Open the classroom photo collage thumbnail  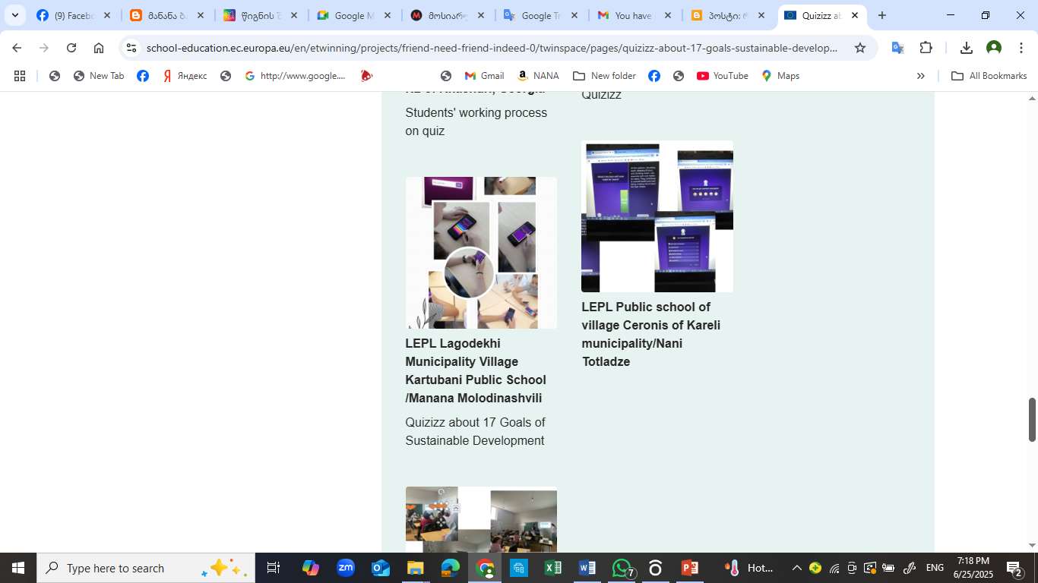pos(481,518)
